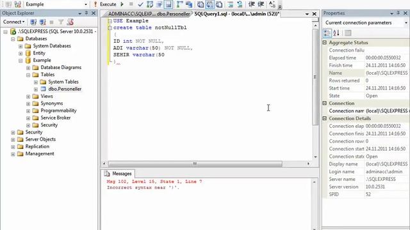
Task: Decrease the indent of selected lines
Action: pyautogui.click(x=251, y=4)
